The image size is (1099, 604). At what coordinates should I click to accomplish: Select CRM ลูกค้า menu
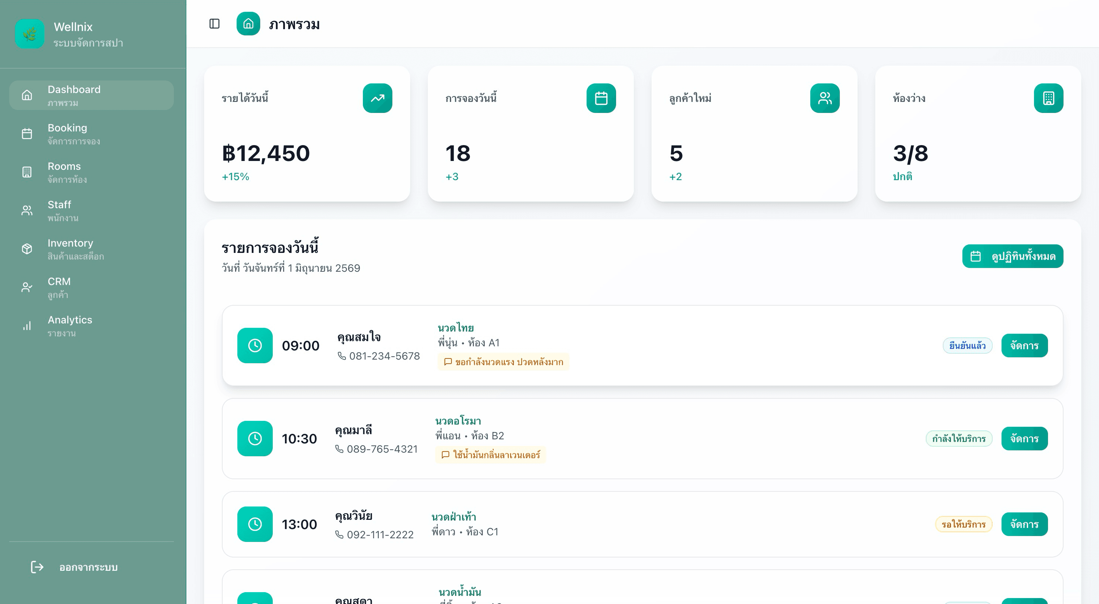pos(91,288)
